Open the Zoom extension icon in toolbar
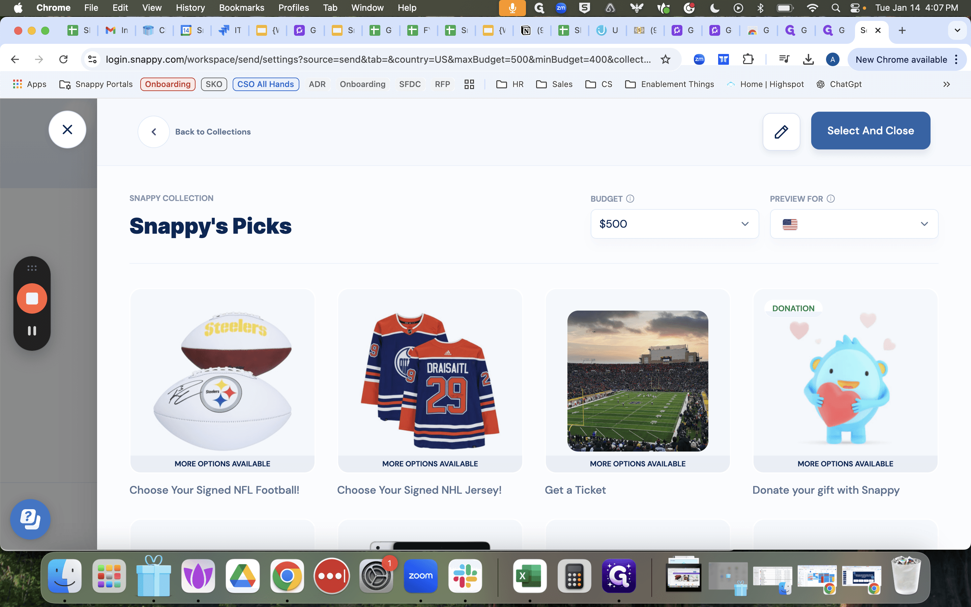 coord(699,59)
